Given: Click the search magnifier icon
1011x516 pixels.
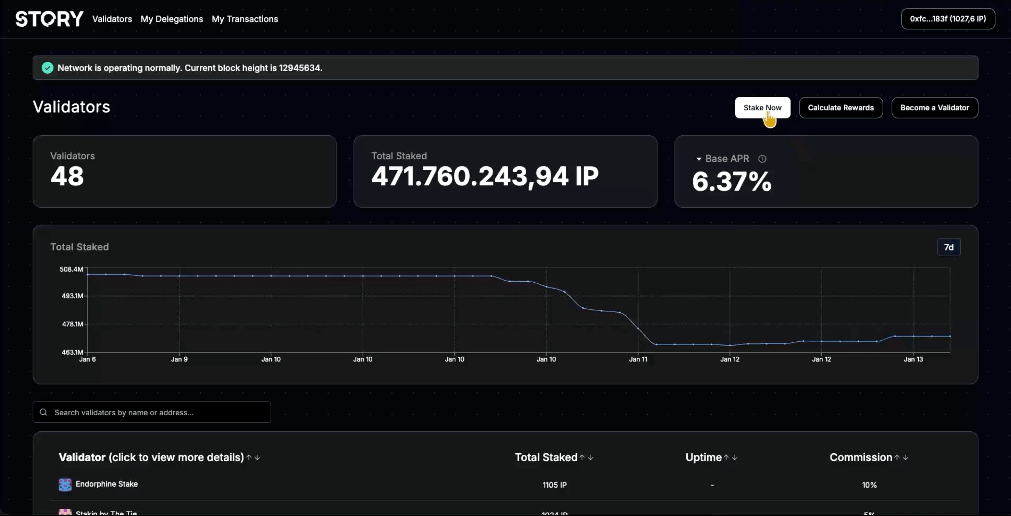Looking at the screenshot, I should pyautogui.click(x=44, y=412).
